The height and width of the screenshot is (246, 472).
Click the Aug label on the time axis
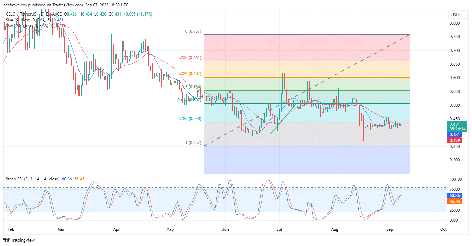pyautogui.click(x=335, y=229)
